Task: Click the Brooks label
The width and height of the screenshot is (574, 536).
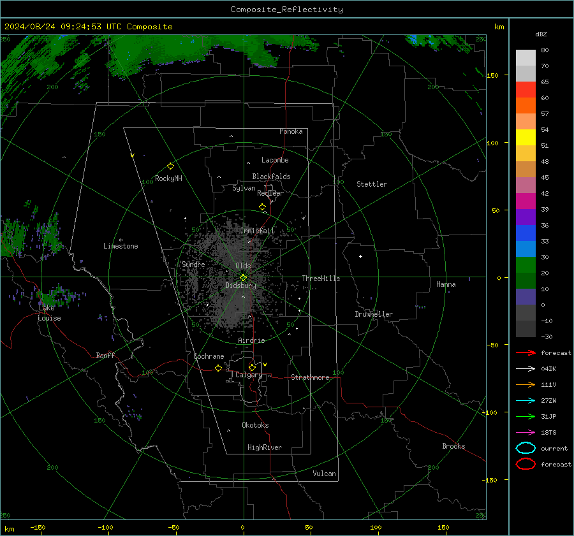Action: [x=453, y=446]
